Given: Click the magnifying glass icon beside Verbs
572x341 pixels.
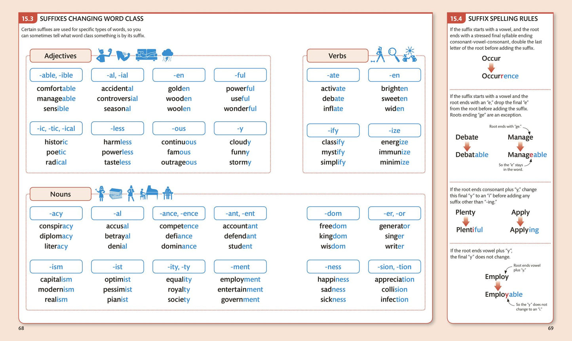Looking at the screenshot, I should 394,55.
